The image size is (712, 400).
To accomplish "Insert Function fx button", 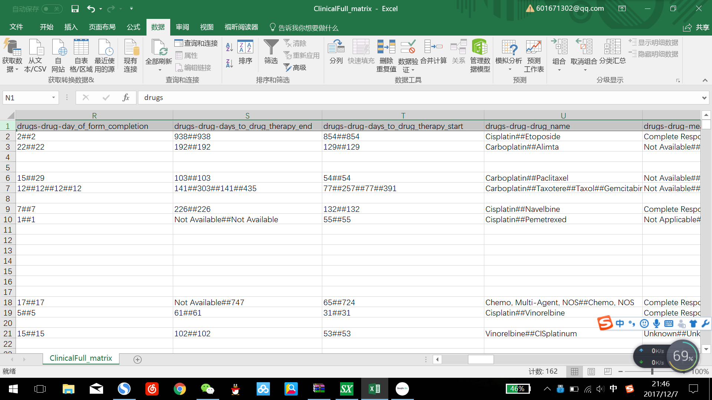I will click(x=126, y=97).
